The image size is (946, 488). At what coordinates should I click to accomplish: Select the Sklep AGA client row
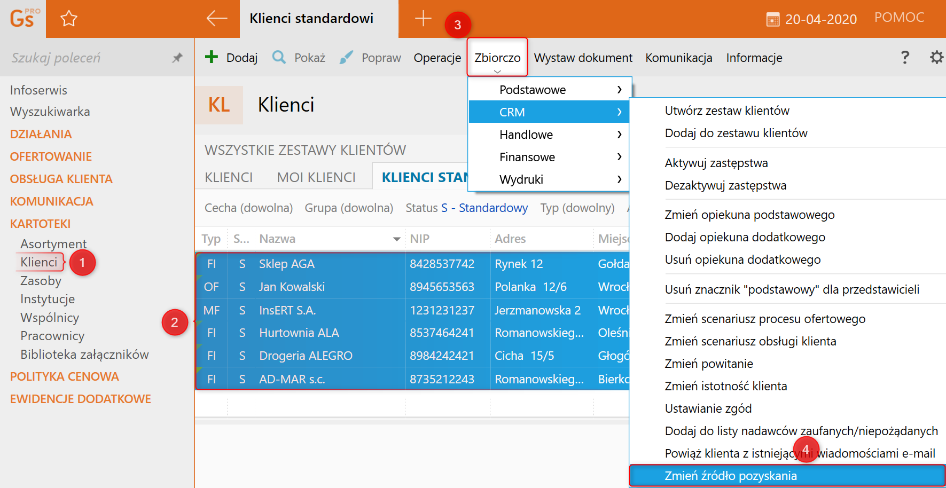point(412,264)
